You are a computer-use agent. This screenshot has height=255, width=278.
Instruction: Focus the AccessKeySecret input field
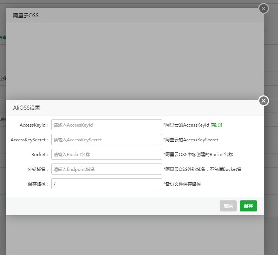107,139
